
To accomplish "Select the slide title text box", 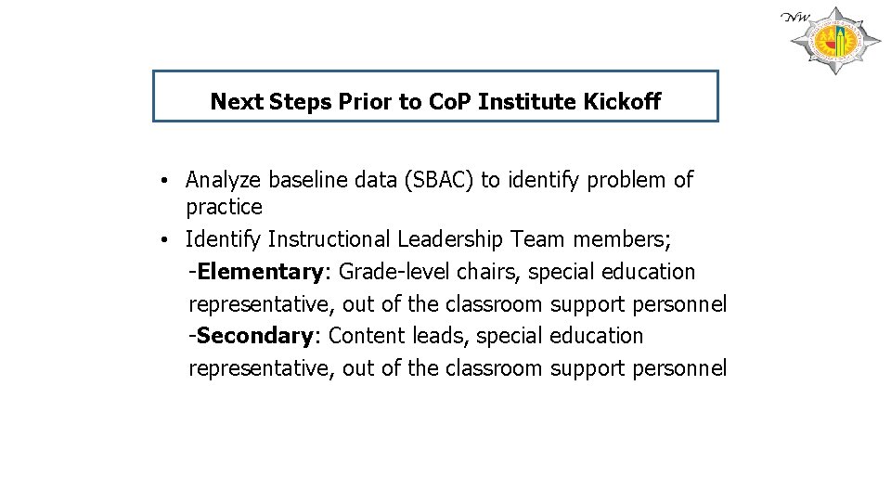I will pos(435,96).
